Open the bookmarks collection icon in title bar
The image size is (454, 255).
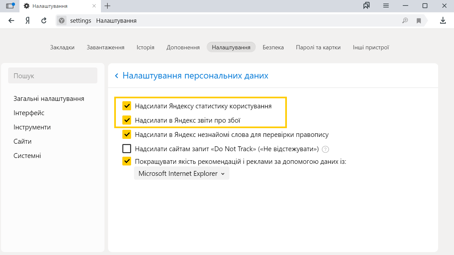[366, 6]
